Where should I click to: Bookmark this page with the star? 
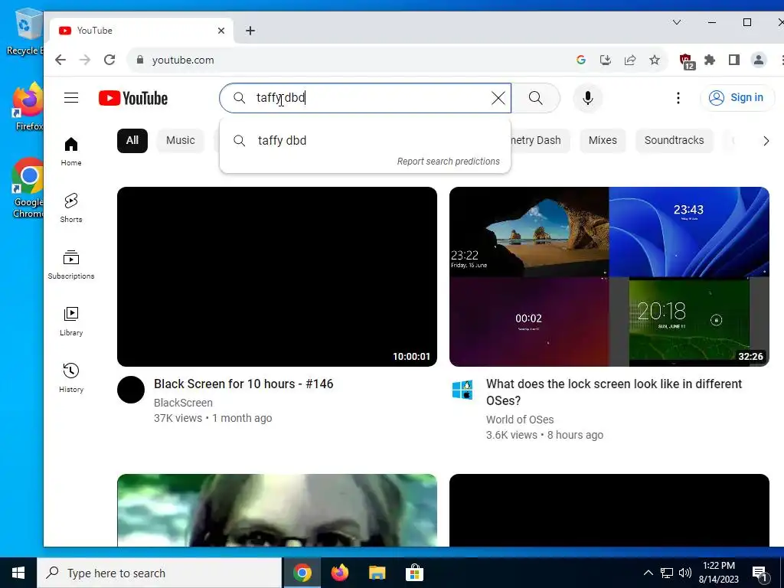point(655,60)
